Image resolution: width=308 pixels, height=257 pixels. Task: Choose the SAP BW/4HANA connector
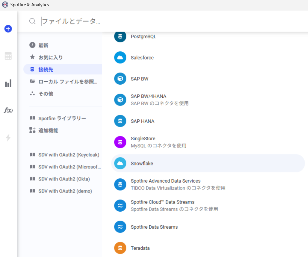[208, 100]
